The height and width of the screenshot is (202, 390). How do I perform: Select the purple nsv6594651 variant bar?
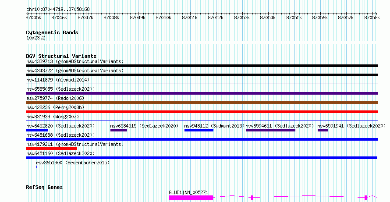point(271,130)
